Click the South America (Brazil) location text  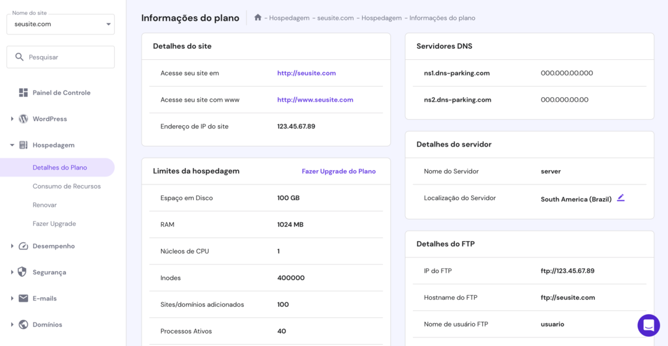tap(576, 199)
